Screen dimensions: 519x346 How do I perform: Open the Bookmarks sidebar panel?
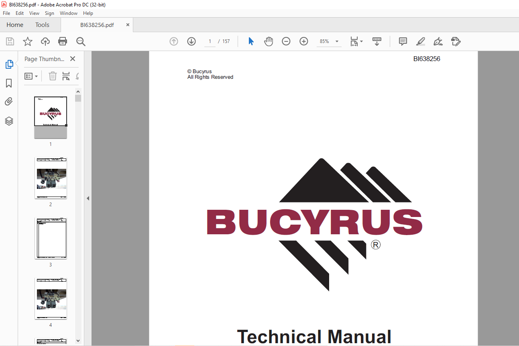point(9,83)
